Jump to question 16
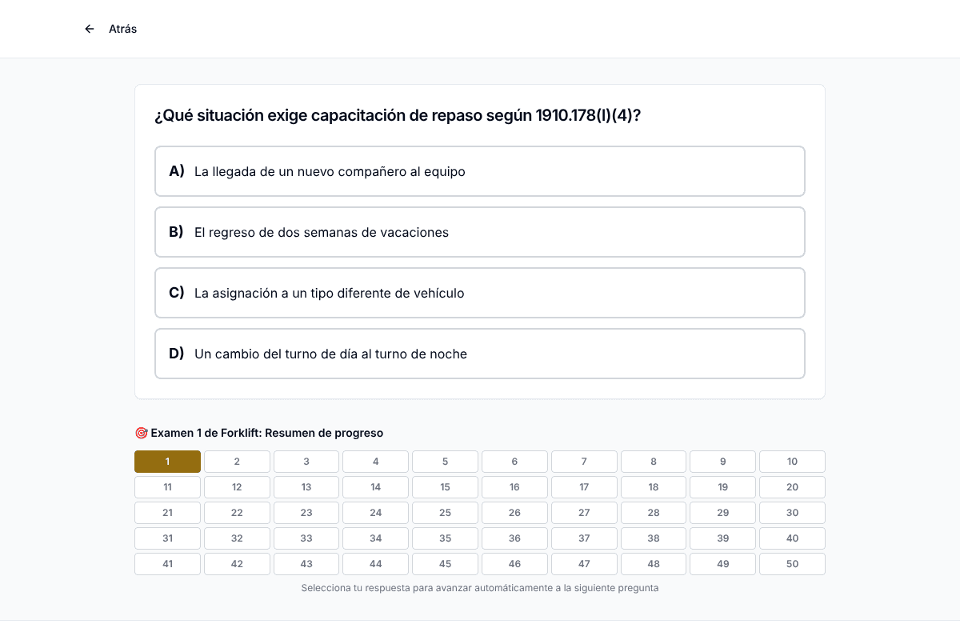 (514, 487)
